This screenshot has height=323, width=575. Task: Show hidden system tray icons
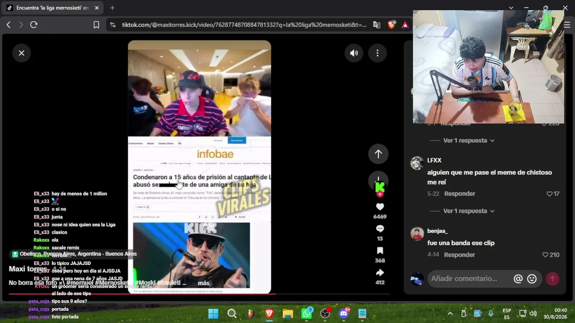[450, 314]
